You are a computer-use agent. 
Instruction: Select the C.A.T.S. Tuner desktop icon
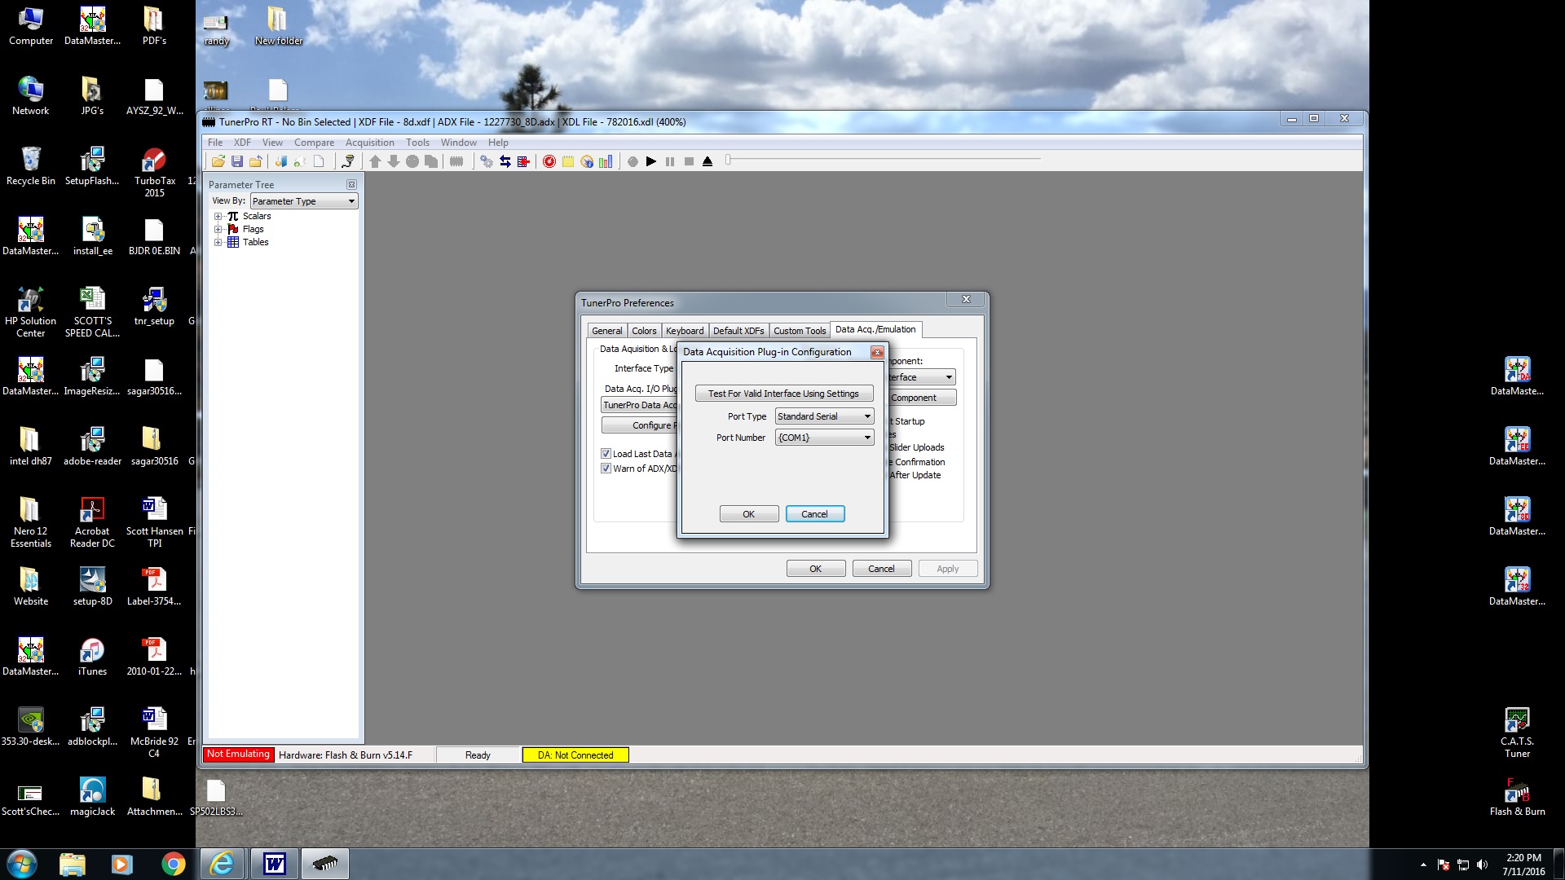[x=1517, y=733]
